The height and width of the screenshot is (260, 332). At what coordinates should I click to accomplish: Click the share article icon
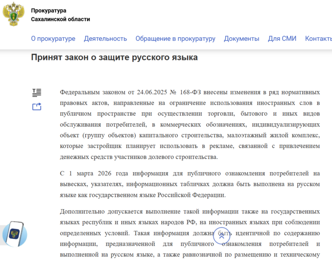coord(37,107)
